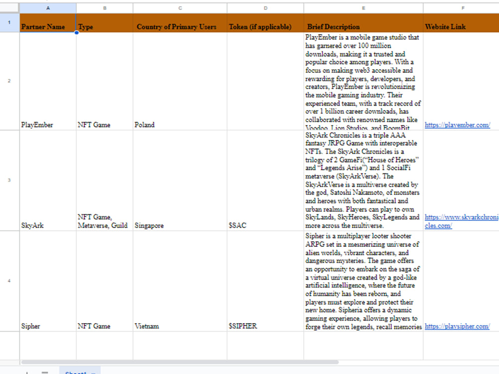The width and height of the screenshot is (499, 374).
Task: Click the "Type" header cell
Action: click(105, 23)
